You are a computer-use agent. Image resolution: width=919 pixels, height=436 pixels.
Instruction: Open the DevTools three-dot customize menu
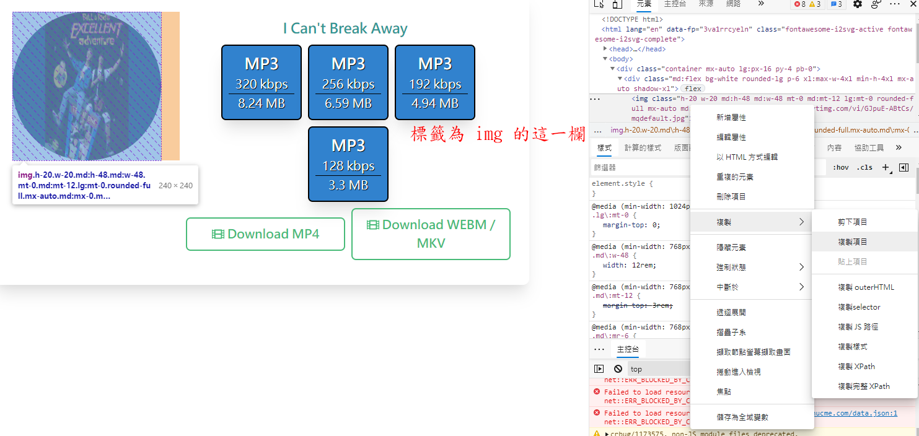(x=895, y=4)
